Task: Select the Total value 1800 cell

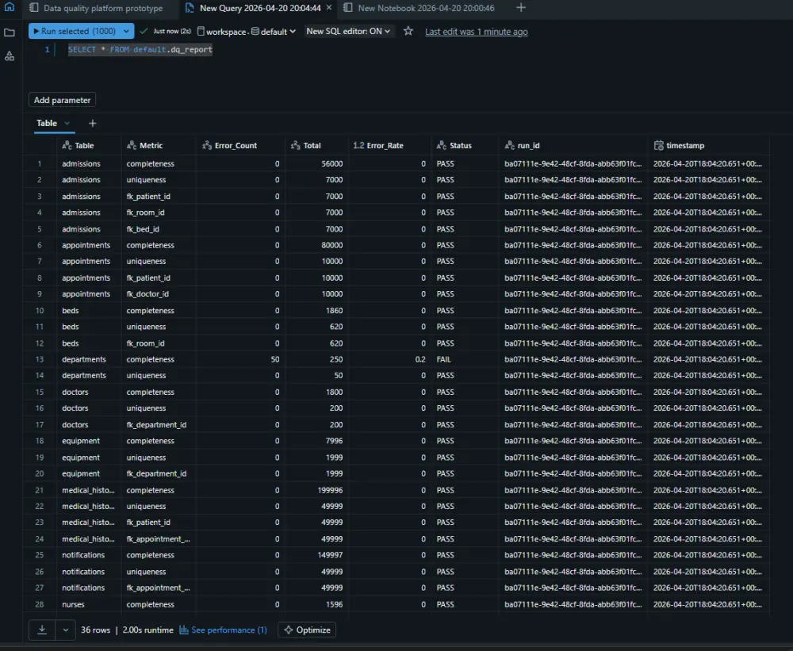Action: (316, 392)
